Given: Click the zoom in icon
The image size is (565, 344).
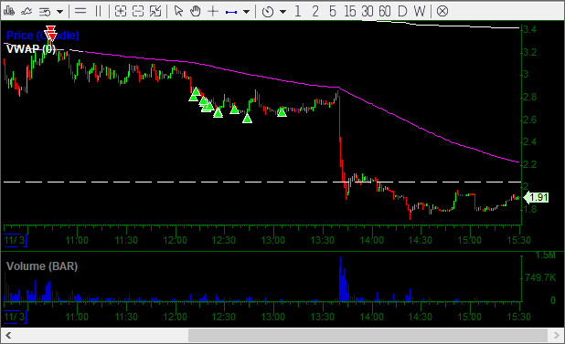Looking at the screenshot, I should (121, 12).
